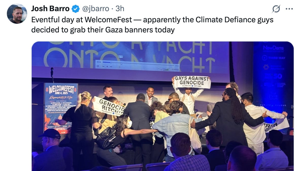Click the Josh Barro display name

click(50, 9)
